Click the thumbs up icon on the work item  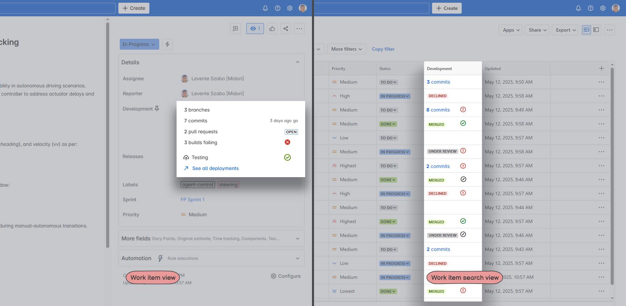[272, 29]
